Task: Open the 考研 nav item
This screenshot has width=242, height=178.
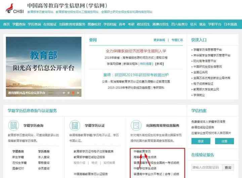Action: 131,25
